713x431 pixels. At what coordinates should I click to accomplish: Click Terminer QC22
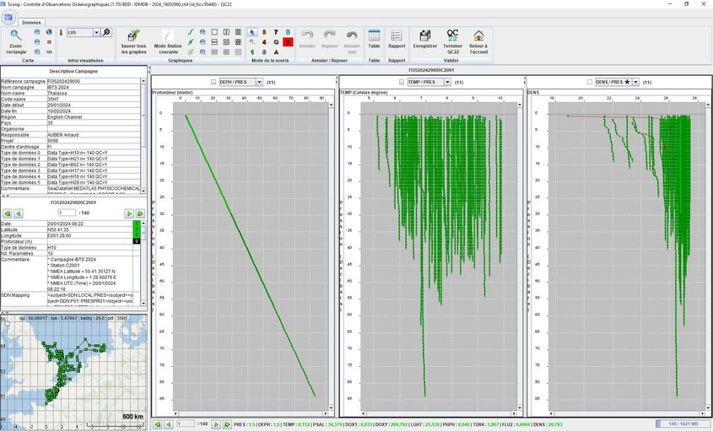click(x=452, y=42)
